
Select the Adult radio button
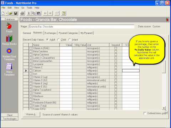click(47, 40)
